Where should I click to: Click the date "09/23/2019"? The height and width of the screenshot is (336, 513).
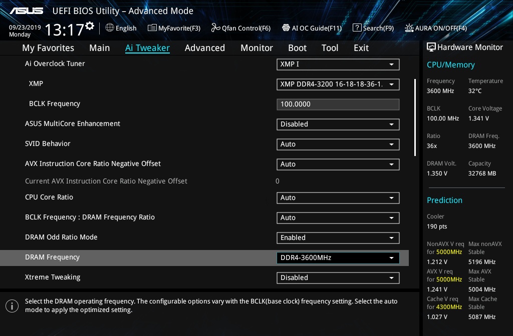25,27
